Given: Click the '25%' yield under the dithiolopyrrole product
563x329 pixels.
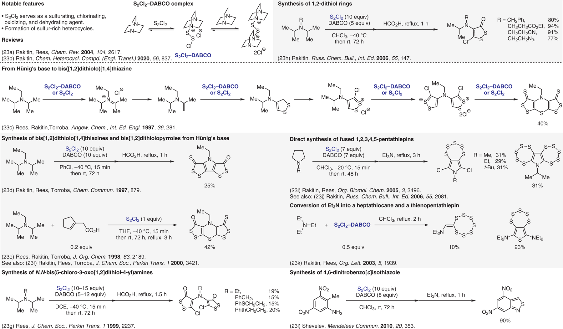Looking at the screenshot, I should point(210,186).
